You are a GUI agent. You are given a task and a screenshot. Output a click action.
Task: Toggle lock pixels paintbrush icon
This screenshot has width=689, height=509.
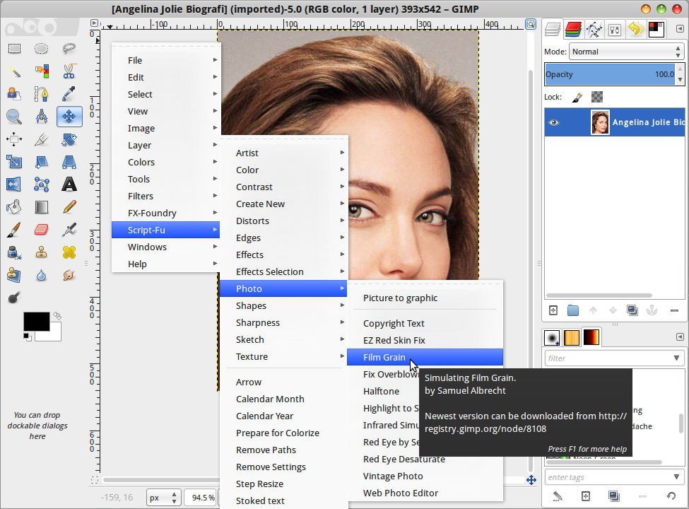click(577, 97)
